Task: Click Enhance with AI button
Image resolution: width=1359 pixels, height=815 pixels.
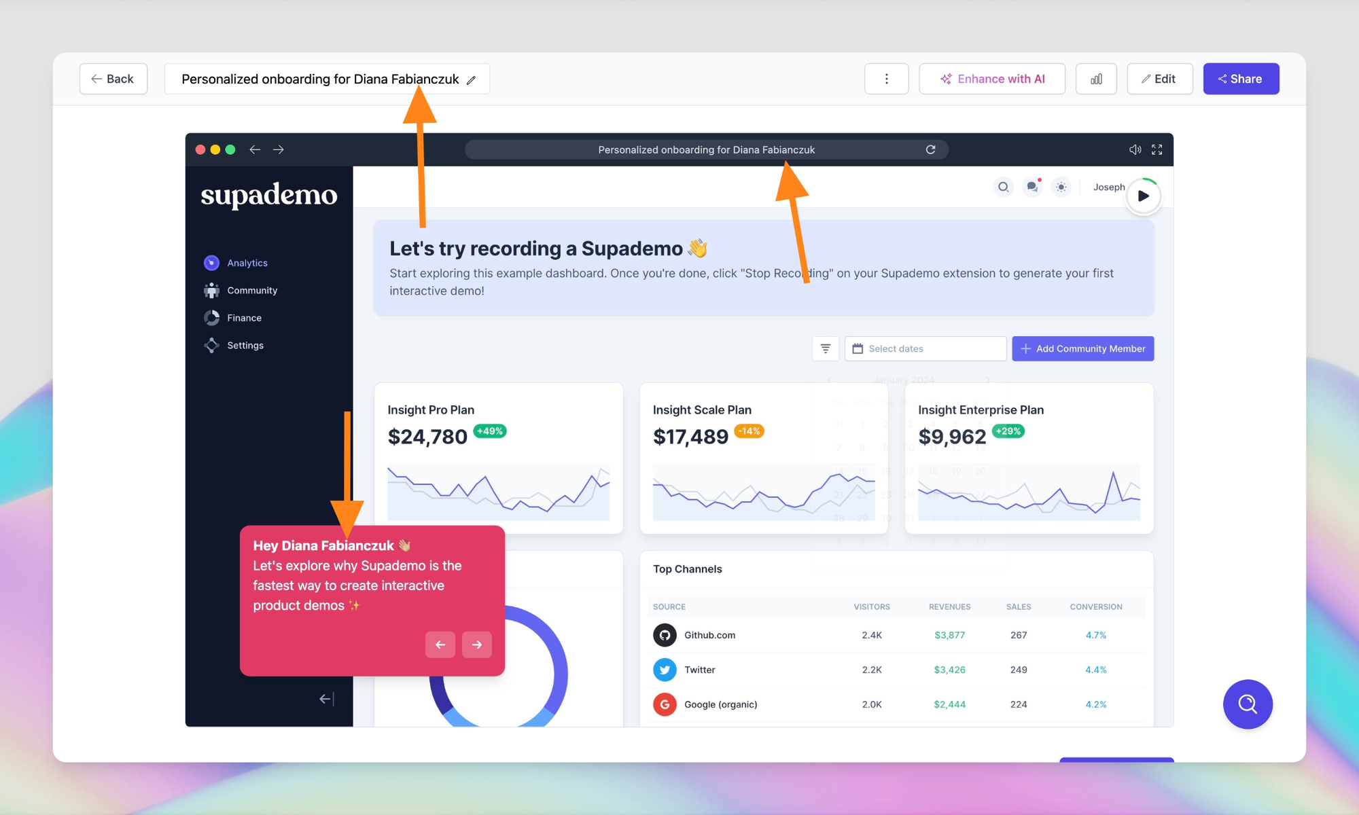Action: click(992, 79)
